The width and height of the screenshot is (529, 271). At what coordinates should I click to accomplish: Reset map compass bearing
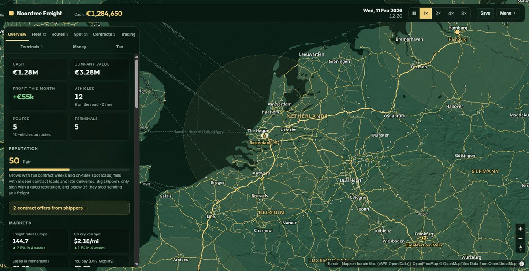521,248
